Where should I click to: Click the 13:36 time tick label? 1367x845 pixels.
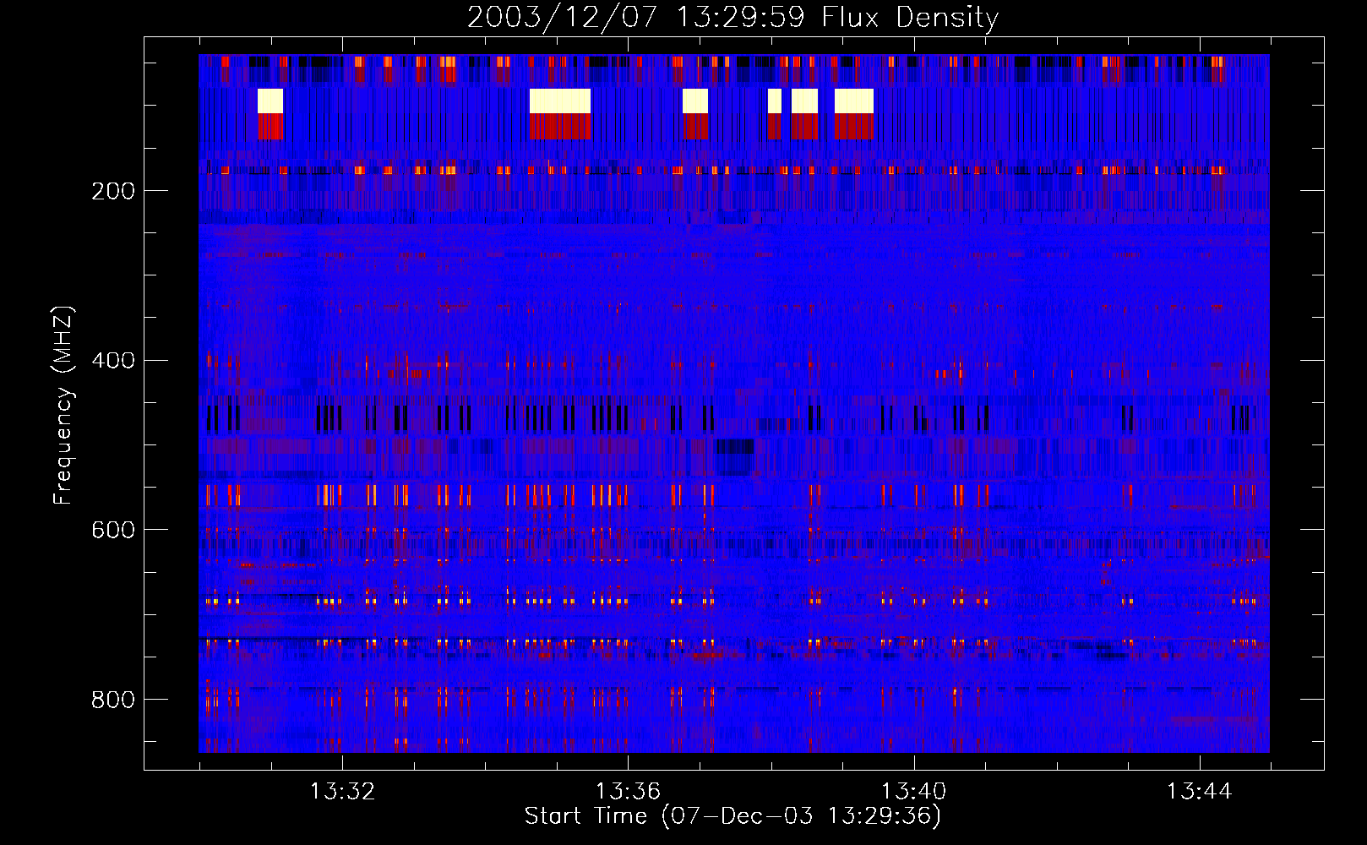pyautogui.click(x=628, y=792)
